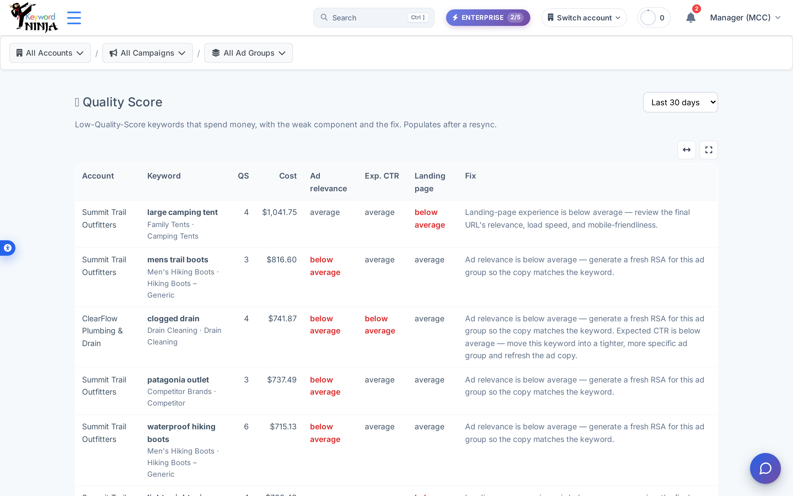Image resolution: width=793 pixels, height=496 pixels.
Task: Click the credits counter circle showing 0
Action: pos(653,18)
